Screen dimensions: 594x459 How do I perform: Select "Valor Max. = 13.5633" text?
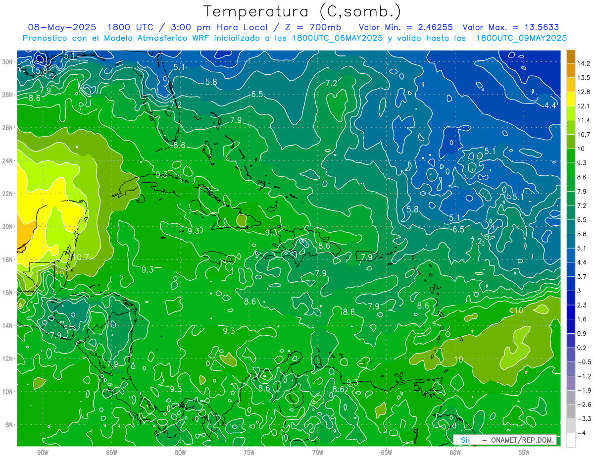(x=510, y=27)
